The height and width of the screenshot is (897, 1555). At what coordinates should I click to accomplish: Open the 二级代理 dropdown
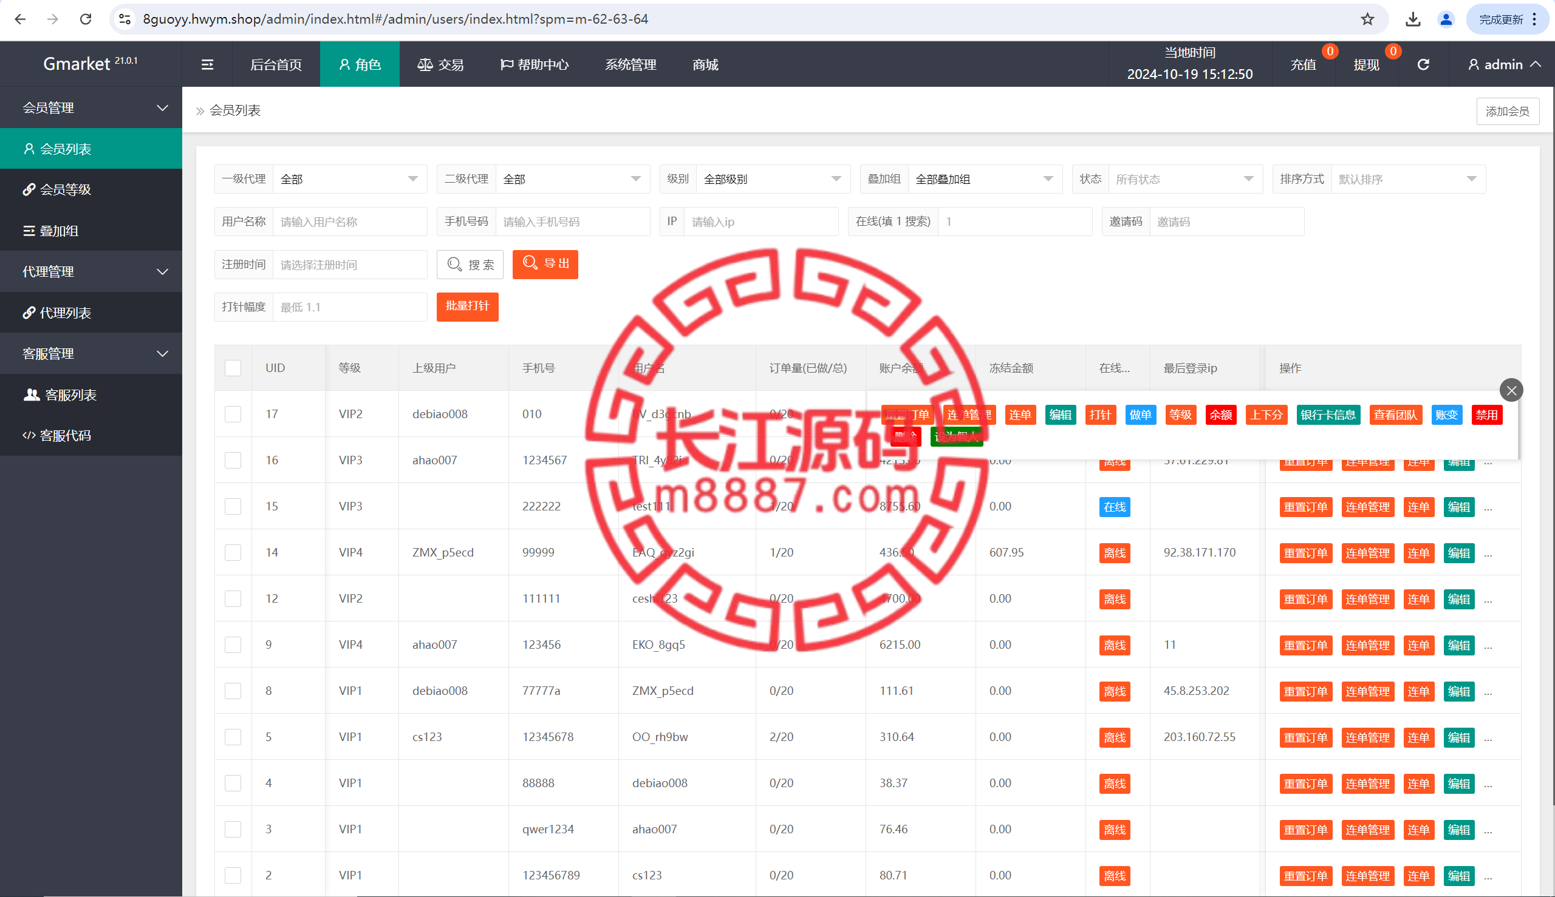pyautogui.click(x=572, y=178)
